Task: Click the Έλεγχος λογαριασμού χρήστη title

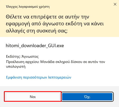Action: 28,7
